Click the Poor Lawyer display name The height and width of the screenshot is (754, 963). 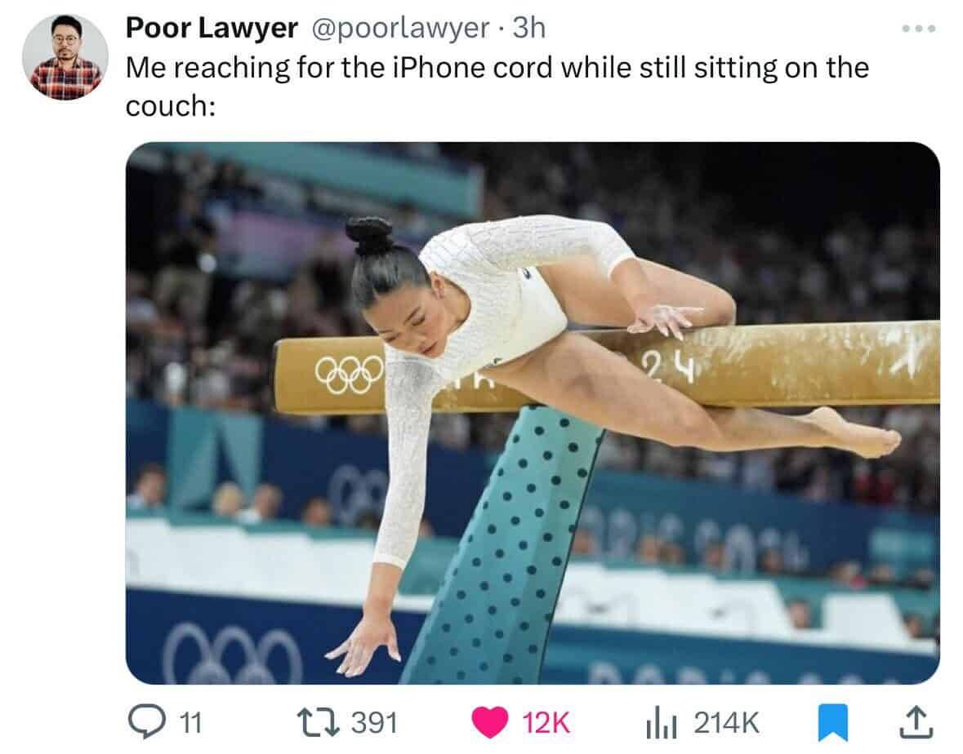click(x=212, y=29)
